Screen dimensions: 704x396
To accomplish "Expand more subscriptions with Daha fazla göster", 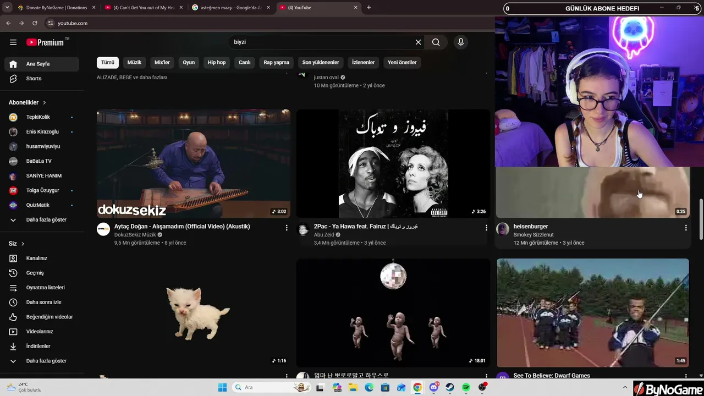I will 42,220.
